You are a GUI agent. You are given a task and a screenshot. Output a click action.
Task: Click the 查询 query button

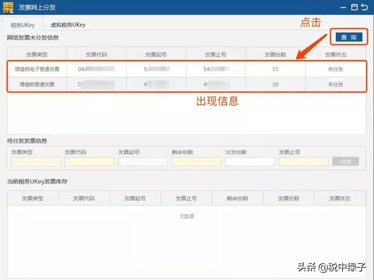[349, 37]
